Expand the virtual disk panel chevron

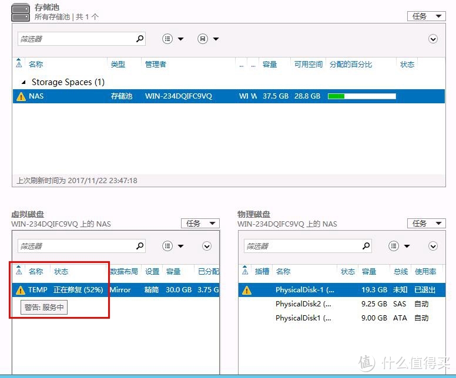point(207,246)
